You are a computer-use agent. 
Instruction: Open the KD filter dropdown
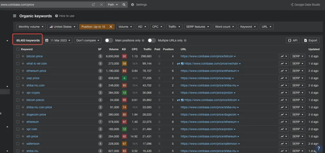coord(142,27)
